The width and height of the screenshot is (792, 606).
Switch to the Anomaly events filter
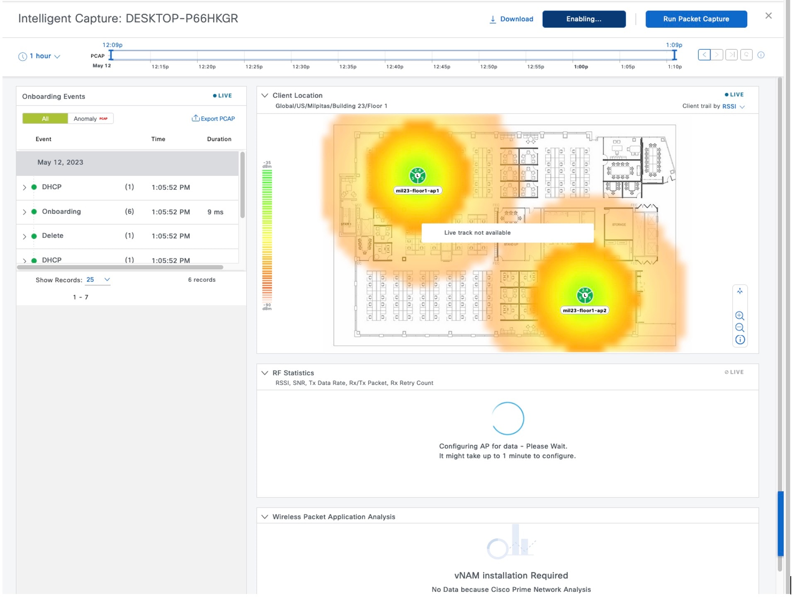pos(90,119)
